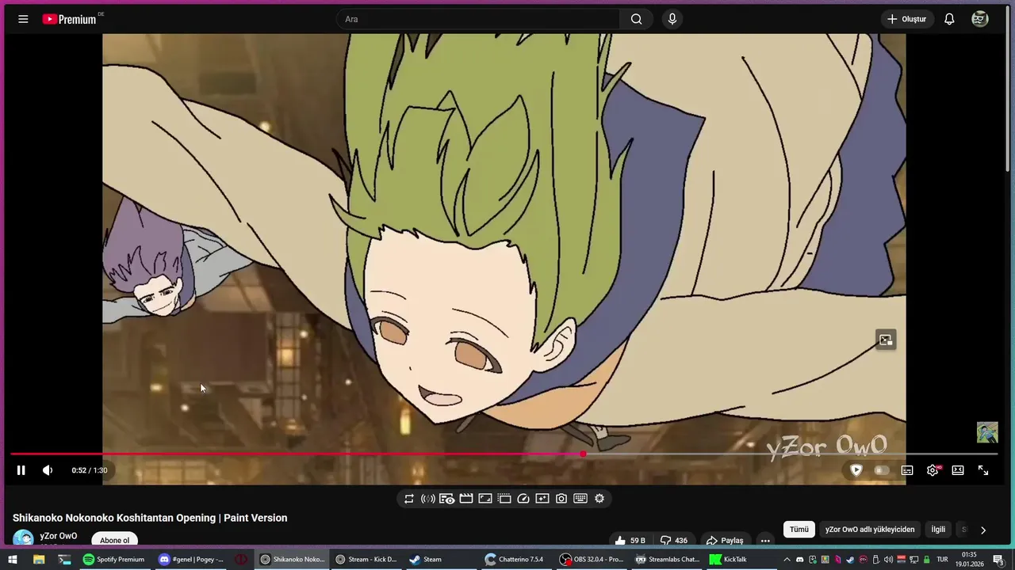The height and width of the screenshot is (570, 1015).
Task: Toggle the autoplay switch
Action: coord(881,470)
